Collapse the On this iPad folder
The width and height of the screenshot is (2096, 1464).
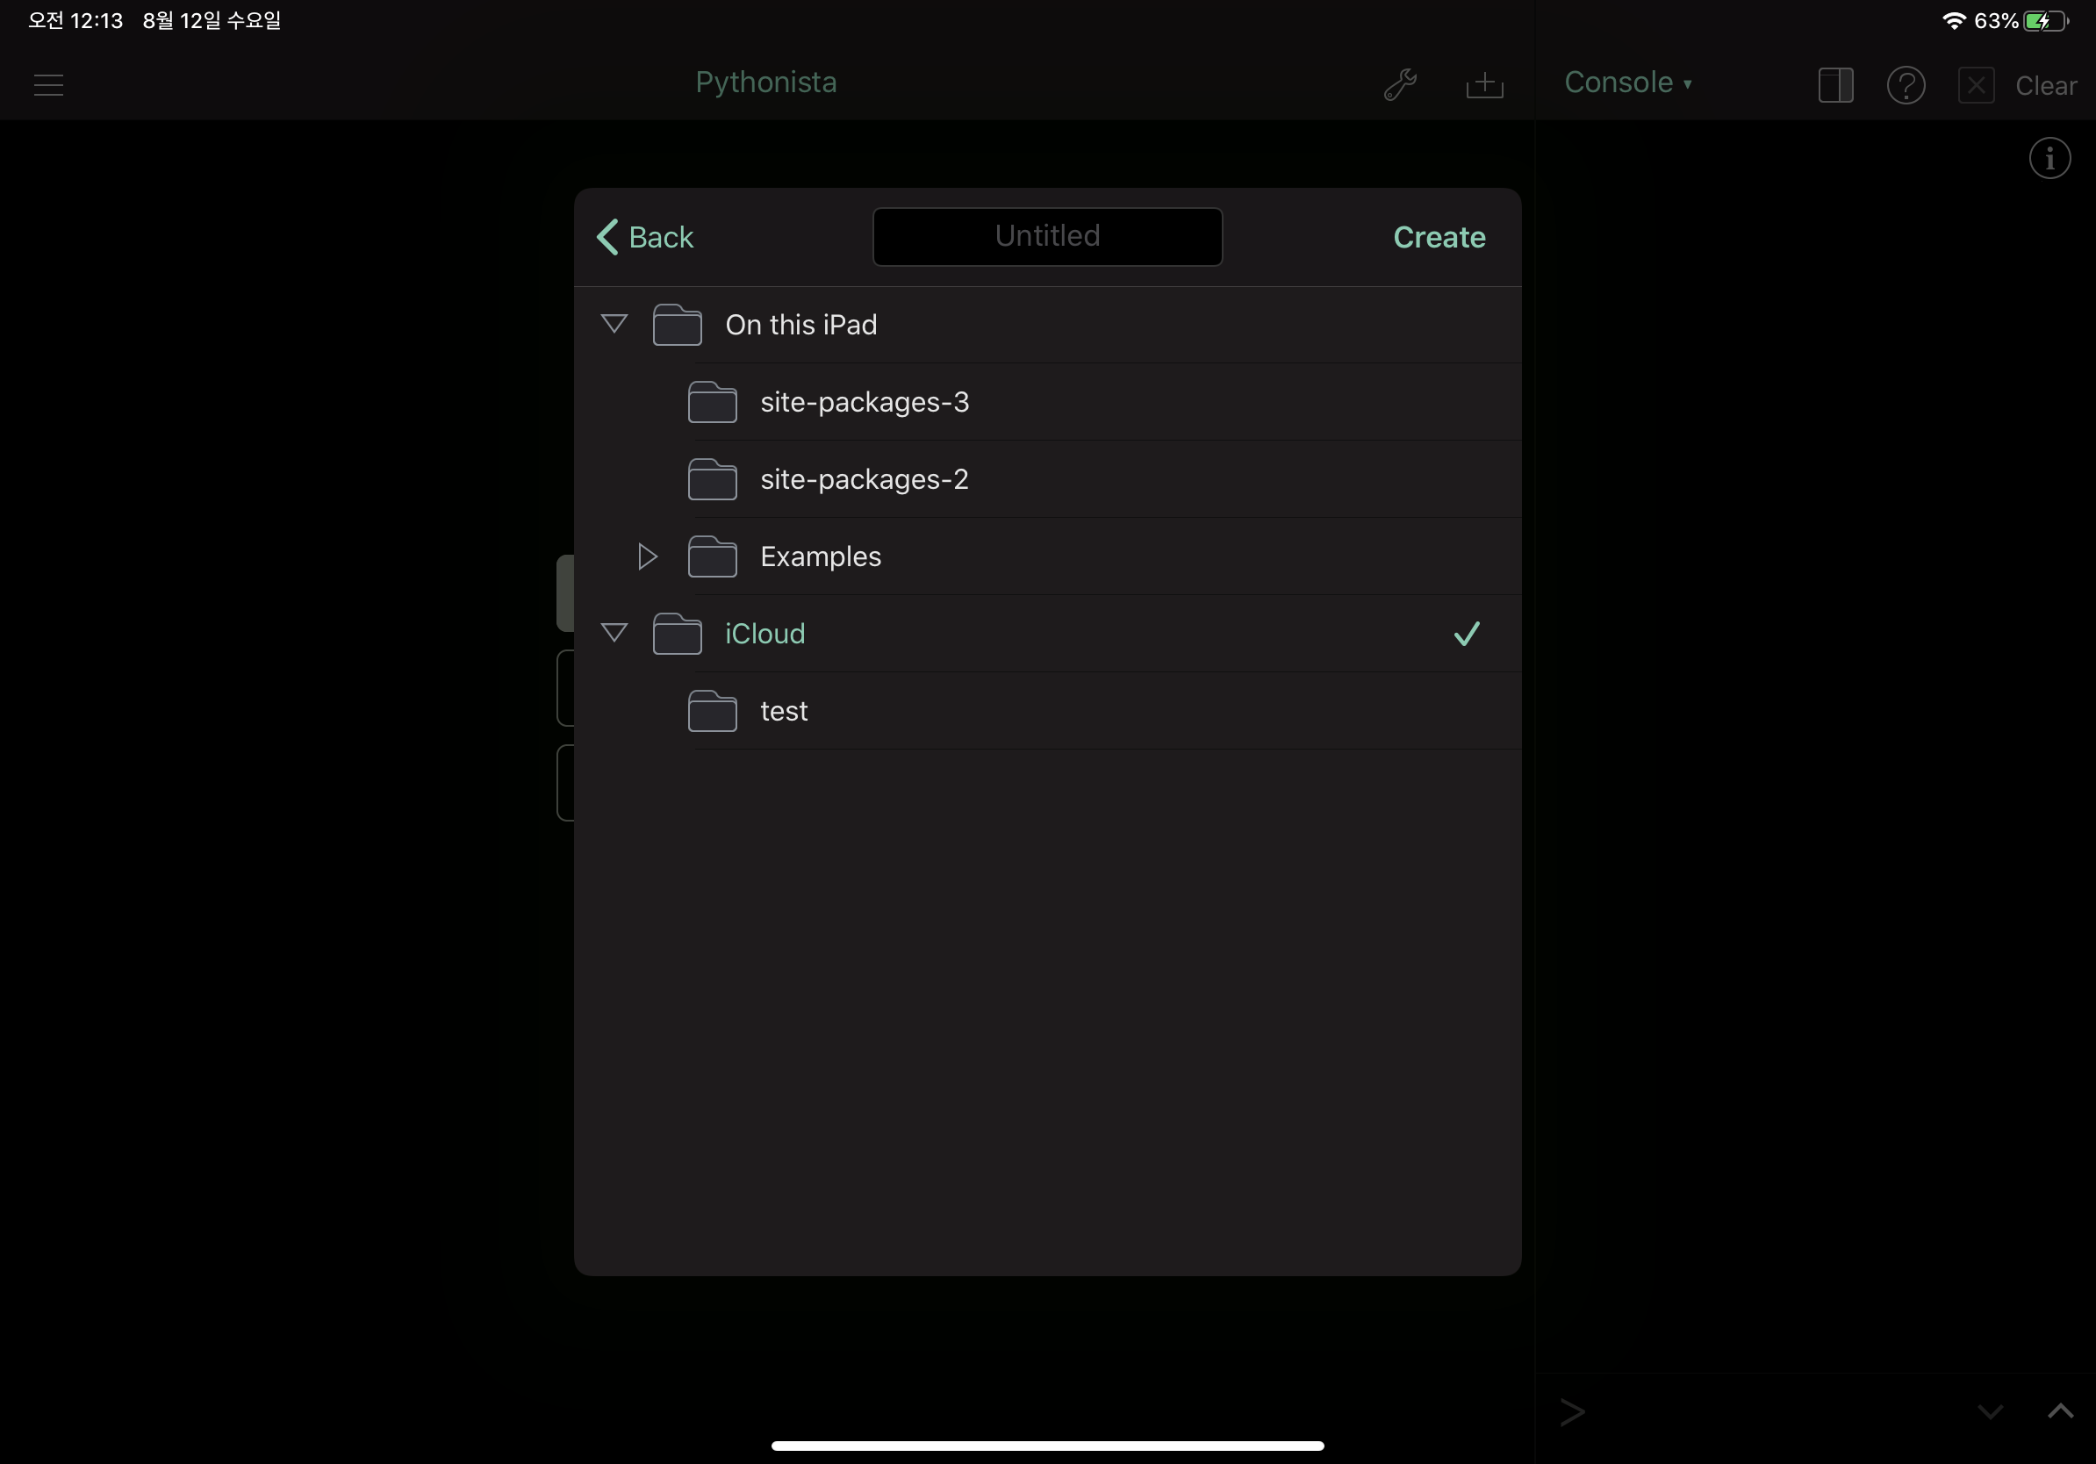pos(614,324)
